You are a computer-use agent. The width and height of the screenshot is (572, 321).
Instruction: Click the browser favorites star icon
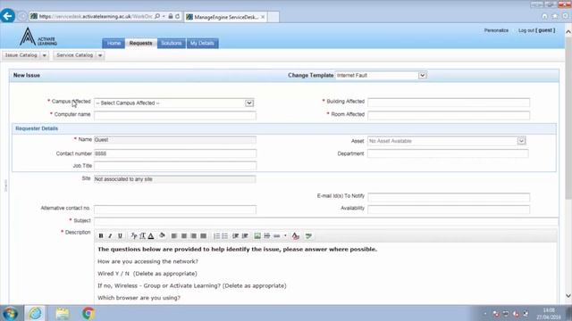[555, 16]
